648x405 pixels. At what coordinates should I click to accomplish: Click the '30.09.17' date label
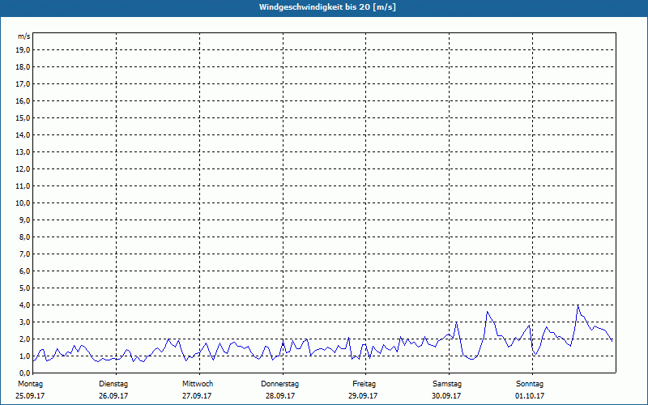tap(446, 396)
